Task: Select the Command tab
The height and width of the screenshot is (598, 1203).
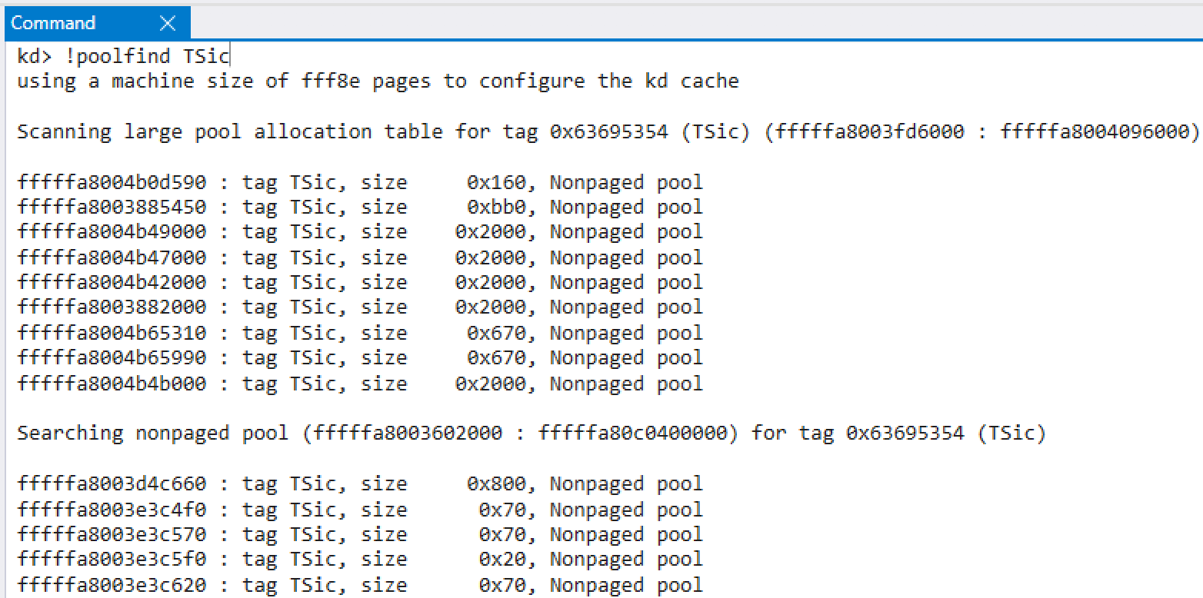Action: point(53,23)
